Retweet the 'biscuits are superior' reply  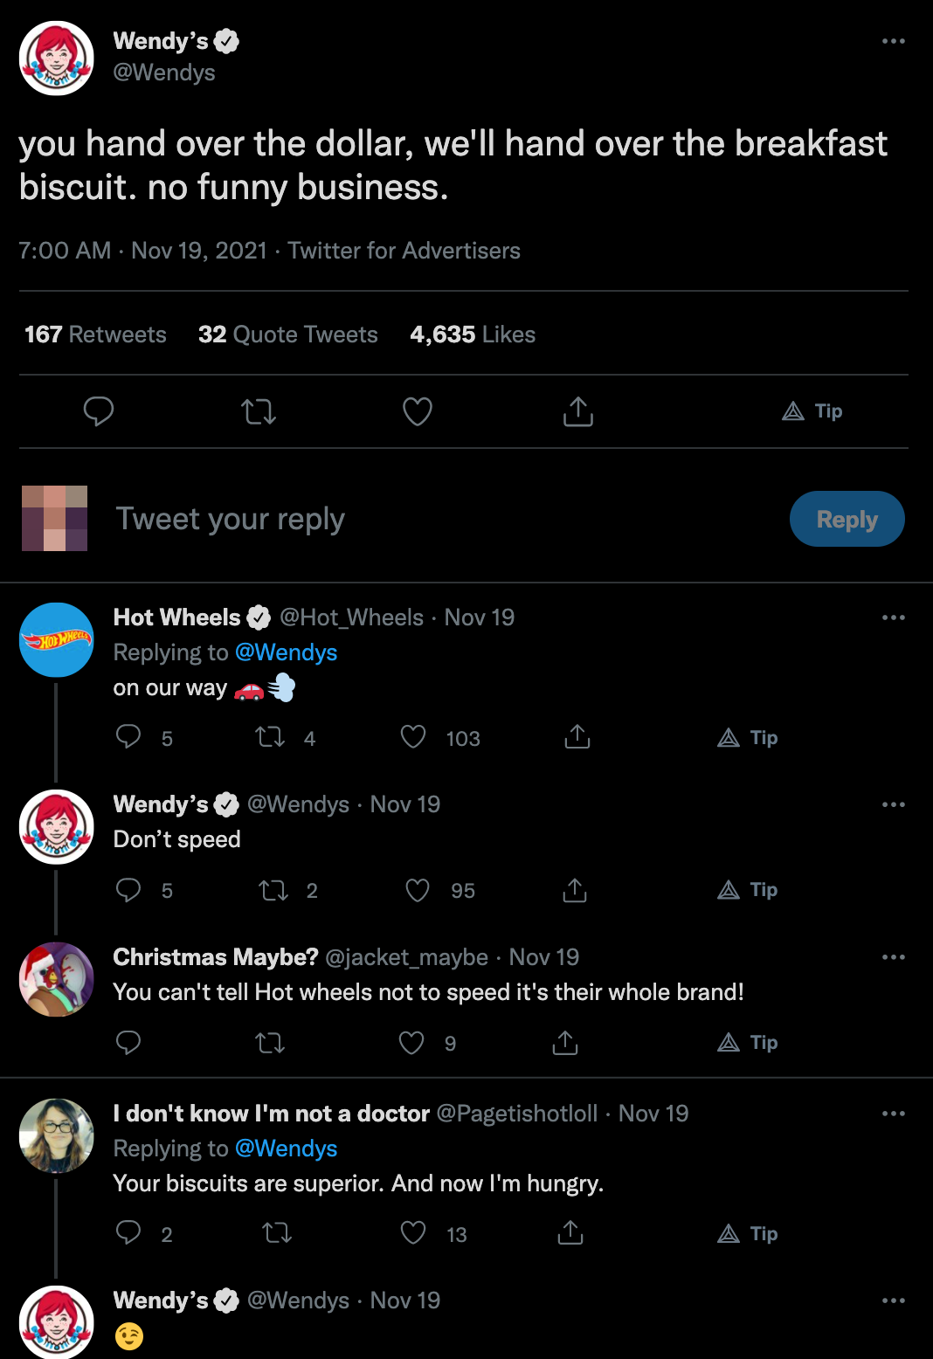coord(277,1233)
